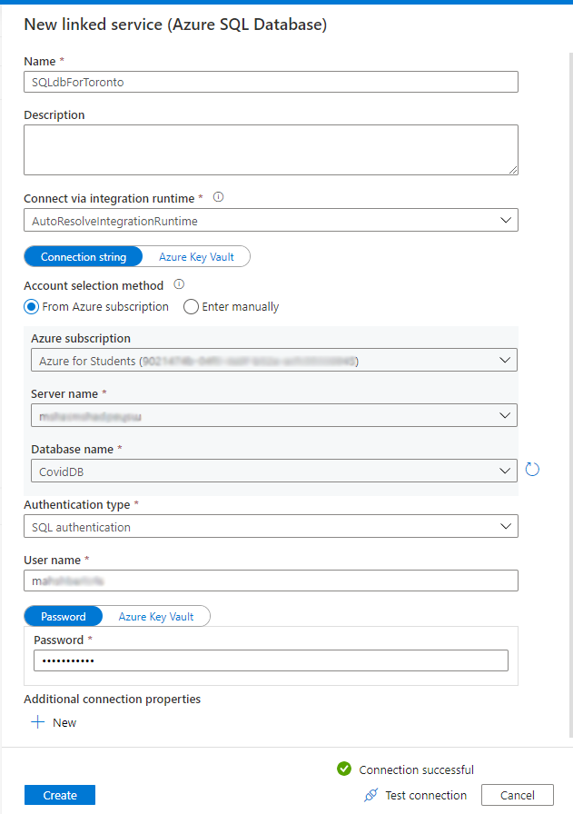The height and width of the screenshot is (814, 573).
Task: Open the integration runtime dropdown
Action: point(271,220)
